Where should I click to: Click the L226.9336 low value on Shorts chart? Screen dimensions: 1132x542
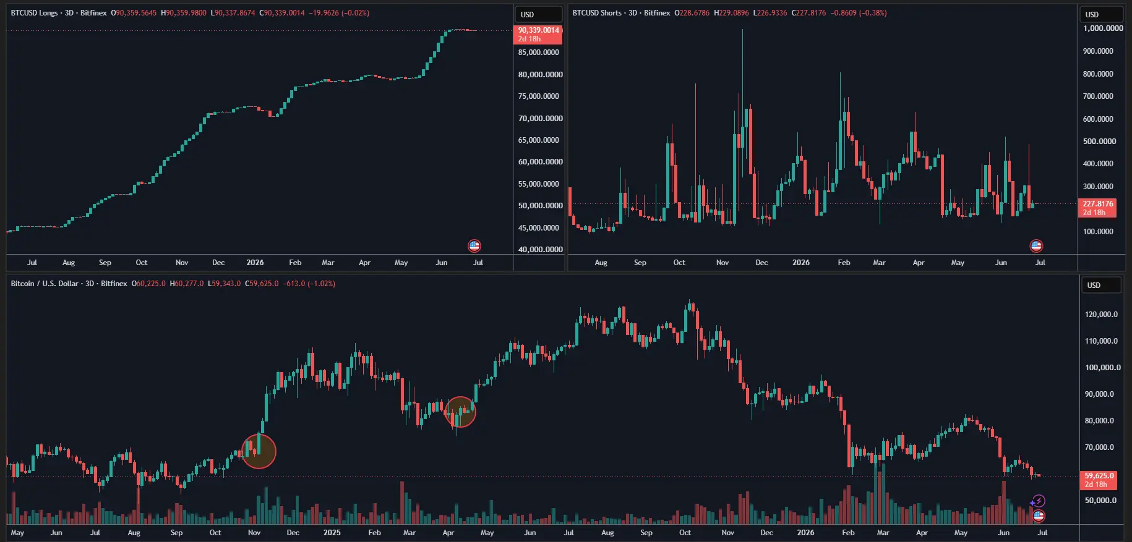tap(770, 13)
